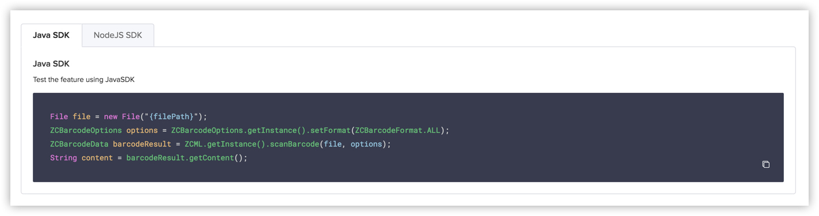Click the 'File file' declaration
The height and width of the screenshot is (216, 819).
70,116
